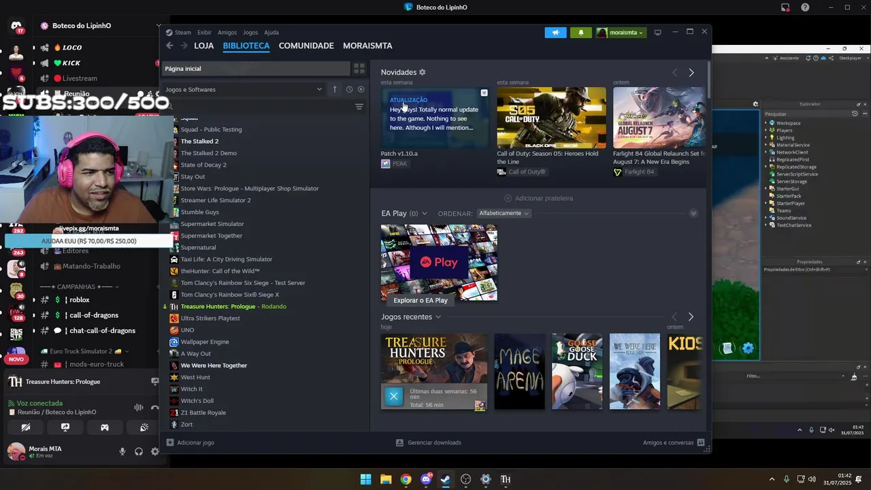871x490 pixels.
Task: Filter library by ready to play
Action: [361, 89]
